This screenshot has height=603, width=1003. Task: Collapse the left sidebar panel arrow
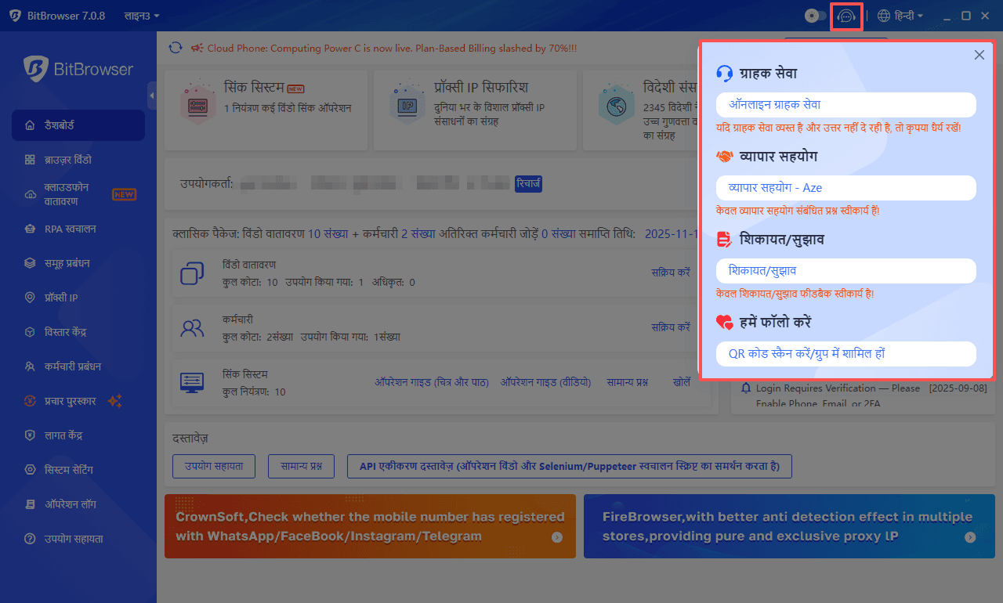[152, 96]
